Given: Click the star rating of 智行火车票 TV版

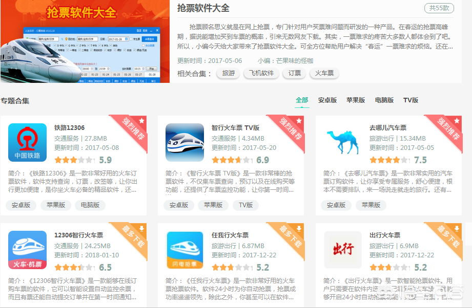Looking at the screenshot, I should tap(232, 160).
